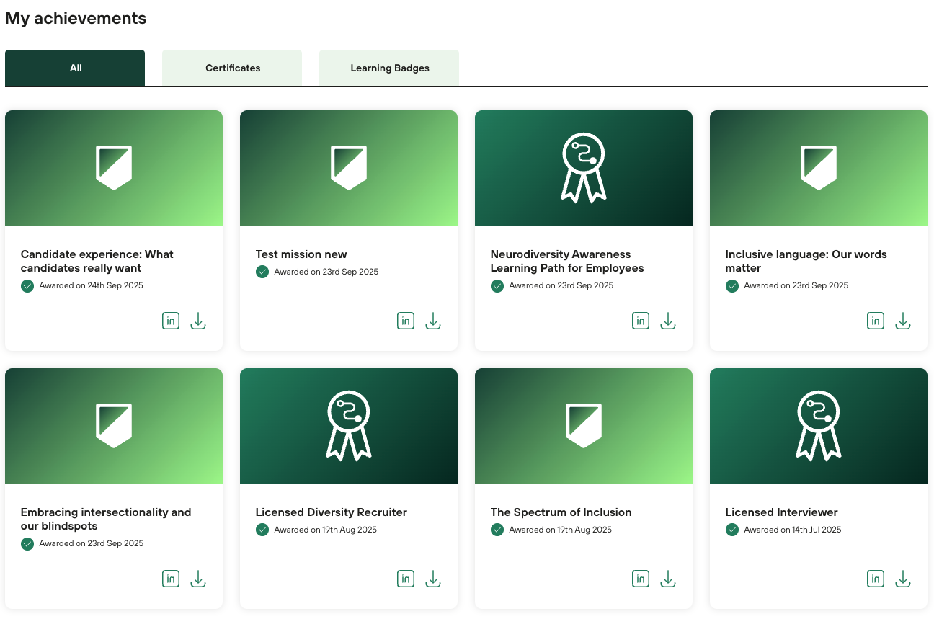Switch to the Certificates tab

[232, 68]
